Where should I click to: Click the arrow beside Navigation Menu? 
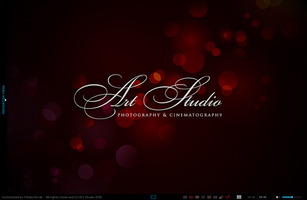(x=6, y=100)
